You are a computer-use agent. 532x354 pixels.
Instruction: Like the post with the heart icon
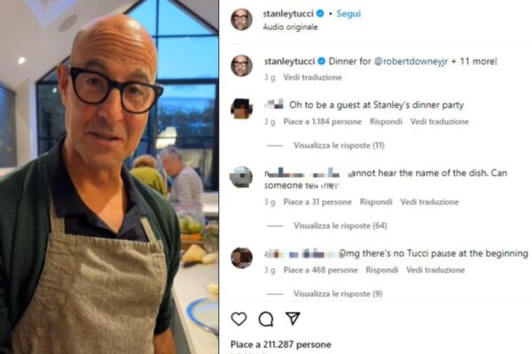(x=239, y=319)
